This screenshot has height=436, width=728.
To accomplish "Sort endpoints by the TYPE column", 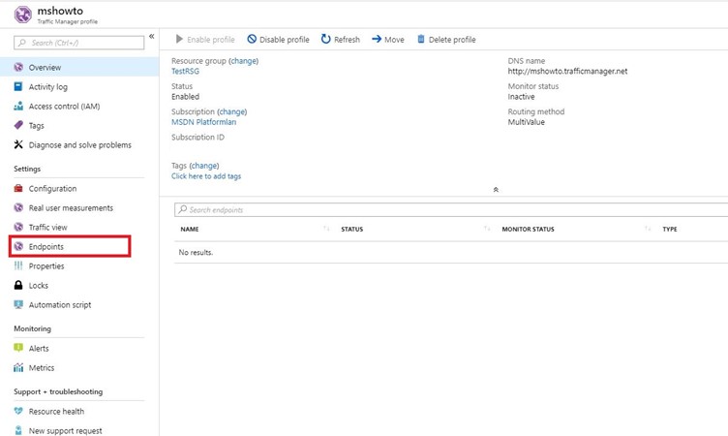I will [x=670, y=230].
